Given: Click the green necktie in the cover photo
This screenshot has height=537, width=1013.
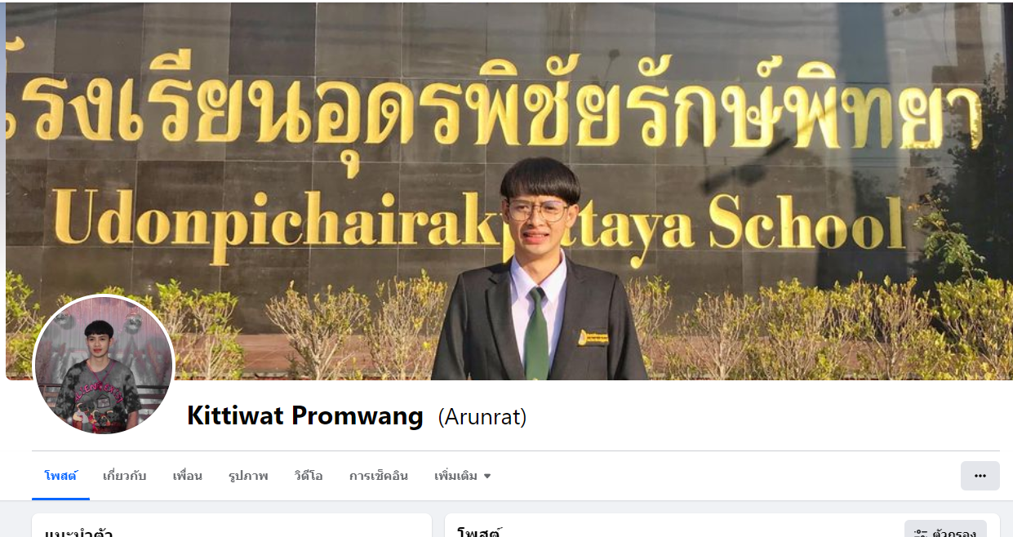Looking at the screenshot, I should pyautogui.click(x=536, y=333).
